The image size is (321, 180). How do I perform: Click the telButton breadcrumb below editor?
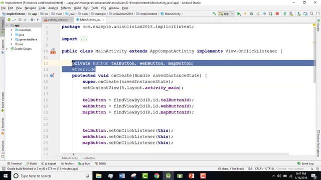[89, 158]
